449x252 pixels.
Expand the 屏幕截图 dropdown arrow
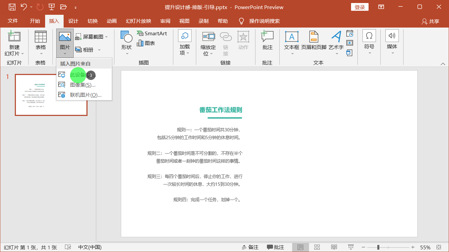pyautogui.click(x=106, y=37)
